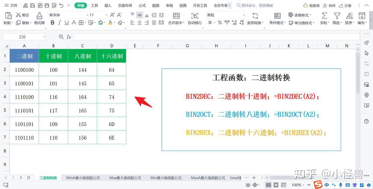Screen dimensions: 373x189
Task: Open the 公式 ribbon tab
Action: coord(142,5)
